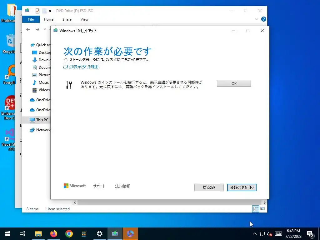Open the これが表示される理由 link
The width and height of the screenshot is (320, 240).
(81, 67)
